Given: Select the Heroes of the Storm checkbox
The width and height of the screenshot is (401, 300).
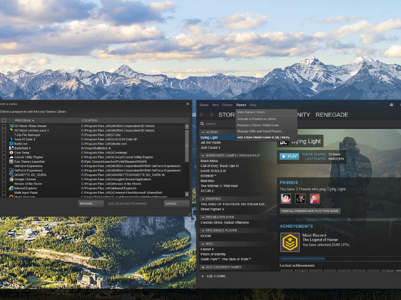Looking at the screenshot, I should [x=4, y=184].
